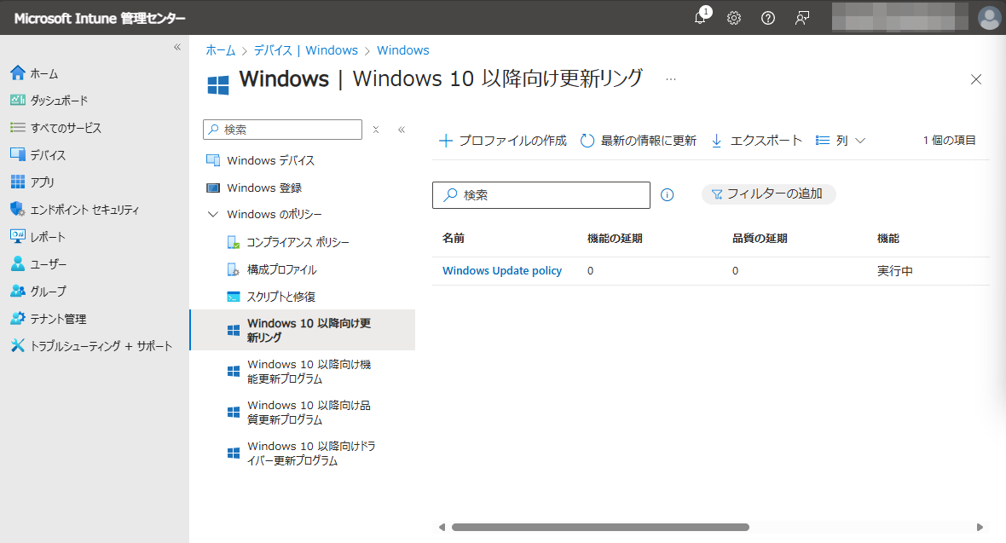This screenshot has width=1006, height=543.
Task: Open the feedback person icon
Action: [802, 18]
